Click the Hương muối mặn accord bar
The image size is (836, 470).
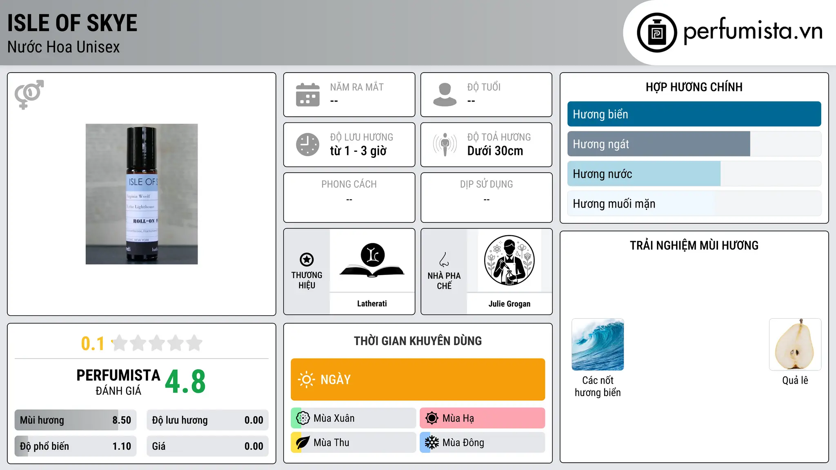pyautogui.click(x=694, y=204)
